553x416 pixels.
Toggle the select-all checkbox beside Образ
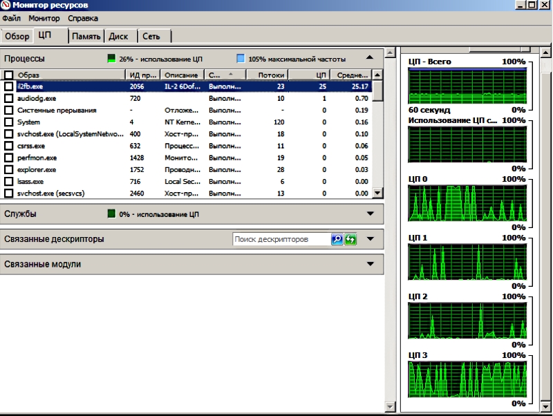click(x=8, y=75)
